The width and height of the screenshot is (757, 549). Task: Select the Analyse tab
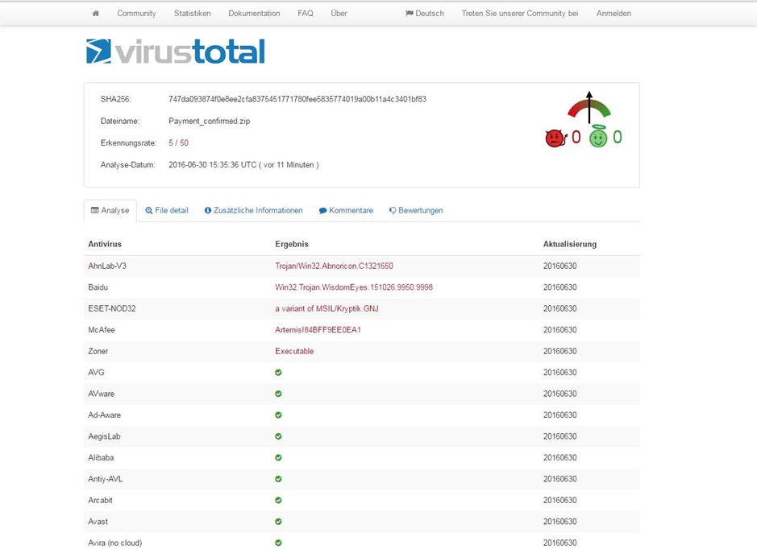tap(110, 211)
